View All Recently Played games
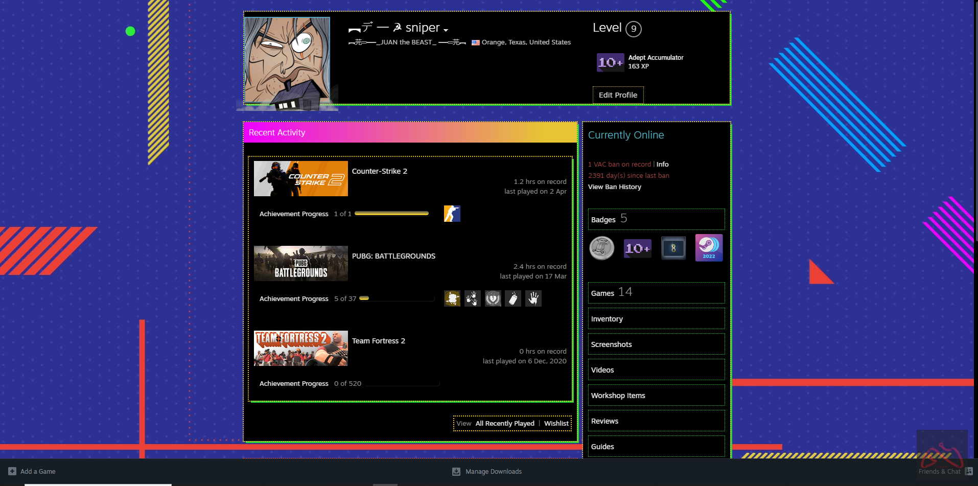Image resolution: width=978 pixels, height=486 pixels. pos(504,424)
